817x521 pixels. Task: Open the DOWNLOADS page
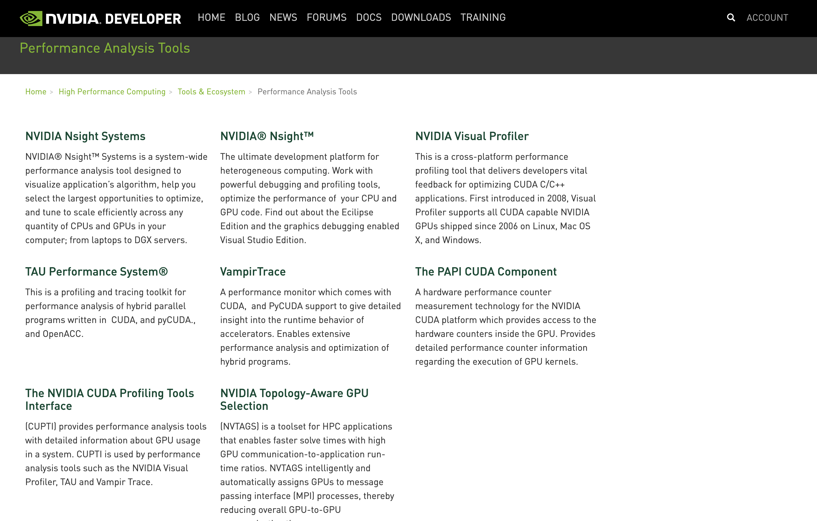coord(421,17)
